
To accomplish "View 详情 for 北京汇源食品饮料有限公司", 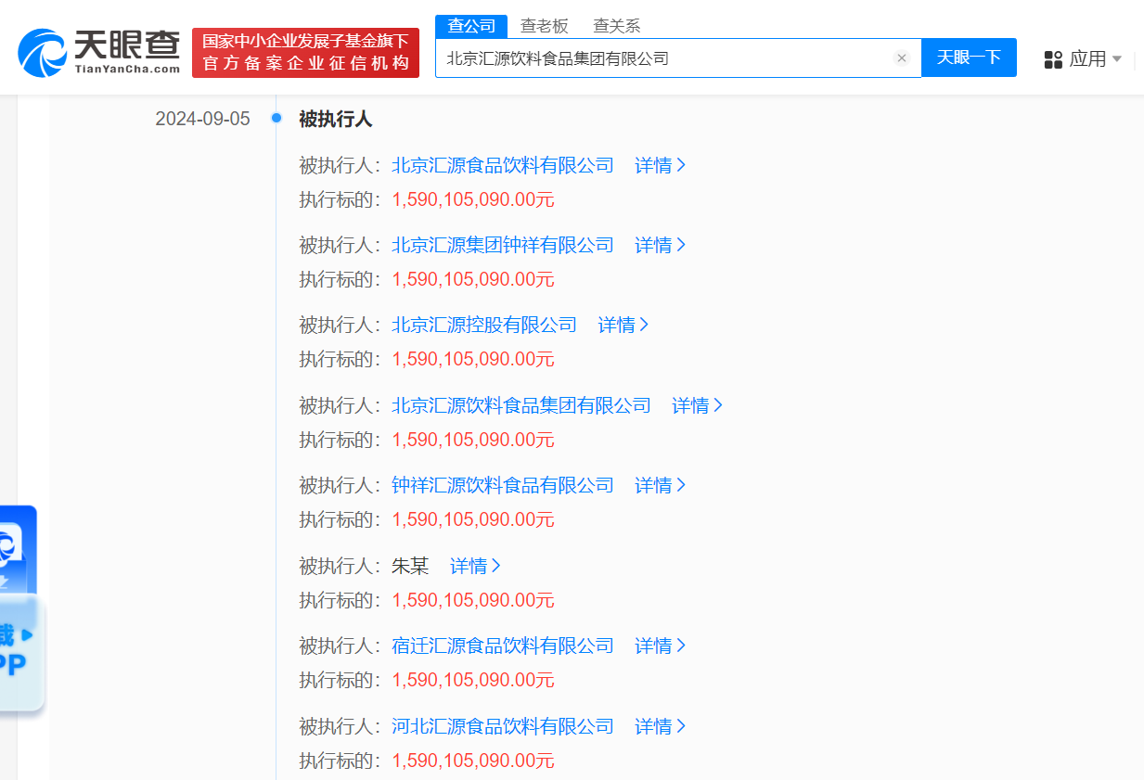I will coord(660,166).
